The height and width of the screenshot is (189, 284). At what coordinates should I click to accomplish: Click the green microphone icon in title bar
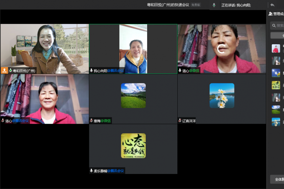[x=214, y=5]
